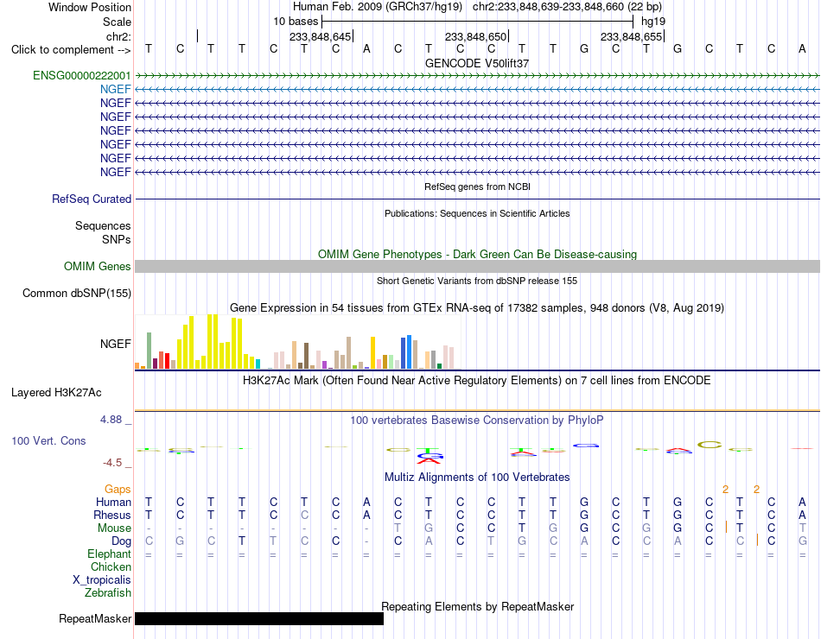Viewport: 821px width, 639px height.
Task: Click the ENSG00000222001 gene label
Action: (82, 75)
